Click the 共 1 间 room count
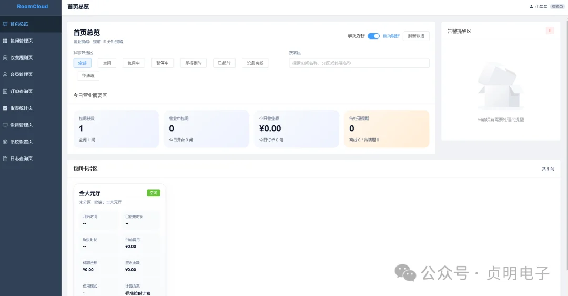This screenshot has width=568, height=296. pyautogui.click(x=547, y=169)
